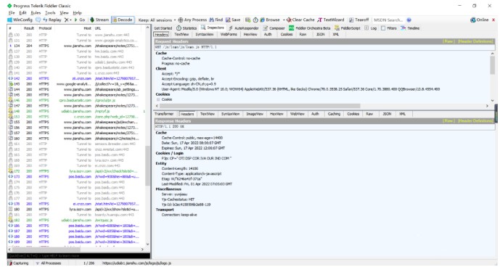Viewport: 500px width, 267px height.
Task: Select request SyntaxView inspector tab
Action: click(x=205, y=34)
